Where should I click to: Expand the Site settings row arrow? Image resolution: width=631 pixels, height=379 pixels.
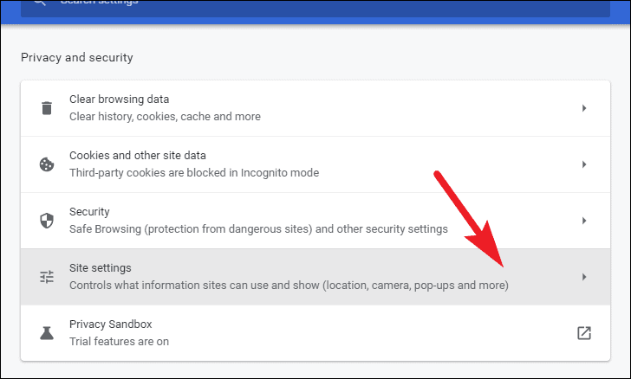(x=584, y=277)
